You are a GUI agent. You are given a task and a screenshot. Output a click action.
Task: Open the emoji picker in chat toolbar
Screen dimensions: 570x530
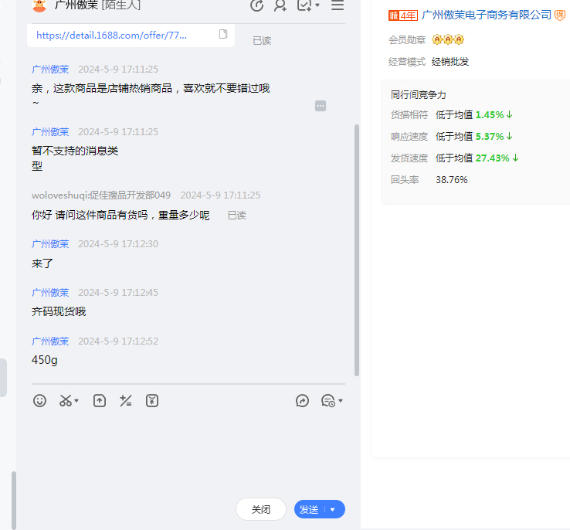click(40, 400)
